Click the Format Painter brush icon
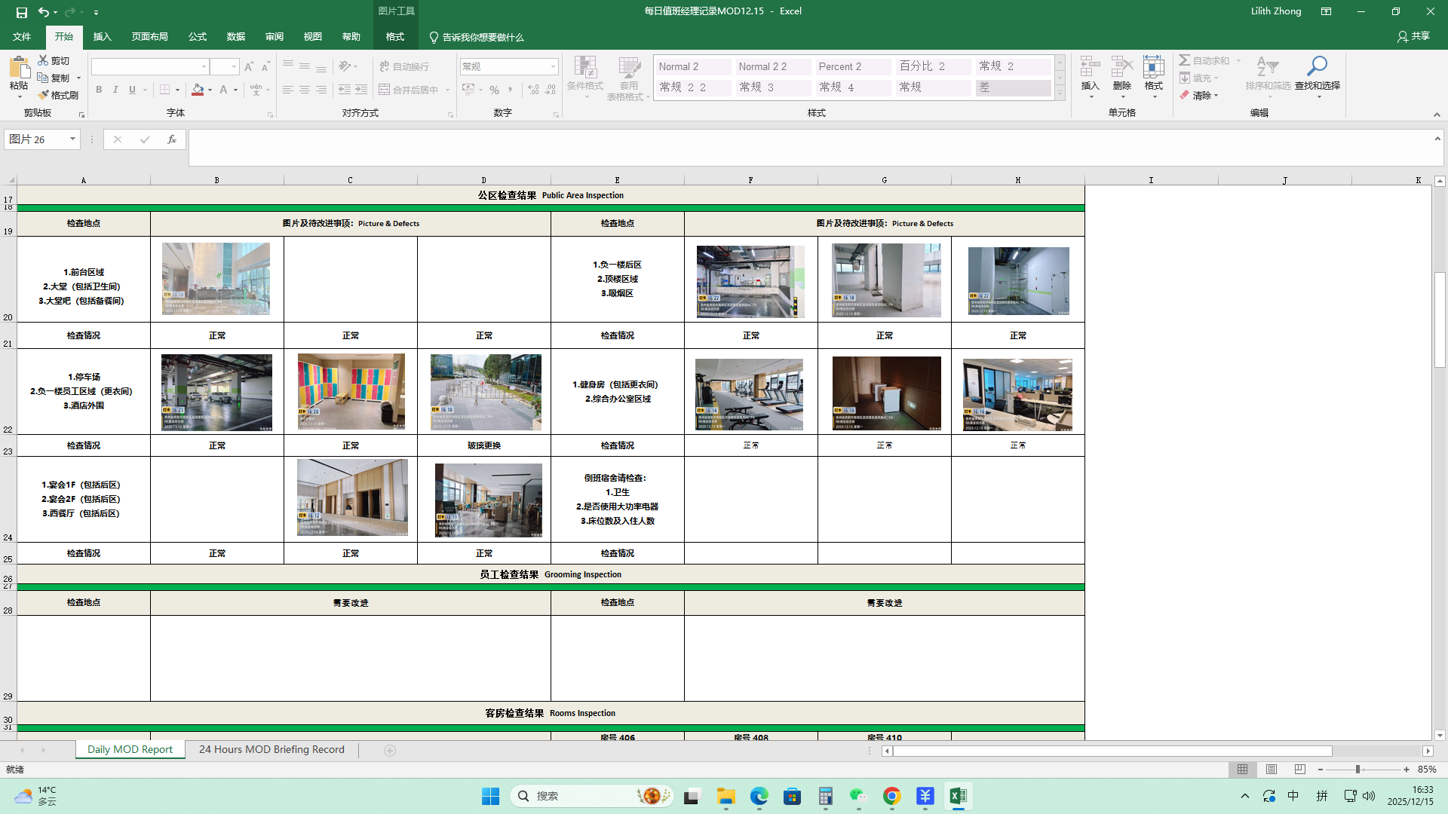1448x814 pixels. tap(44, 95)
